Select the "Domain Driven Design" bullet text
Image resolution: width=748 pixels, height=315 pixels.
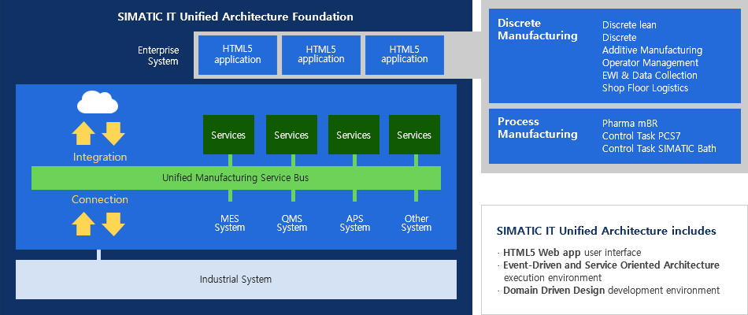(x=554, y=290)
